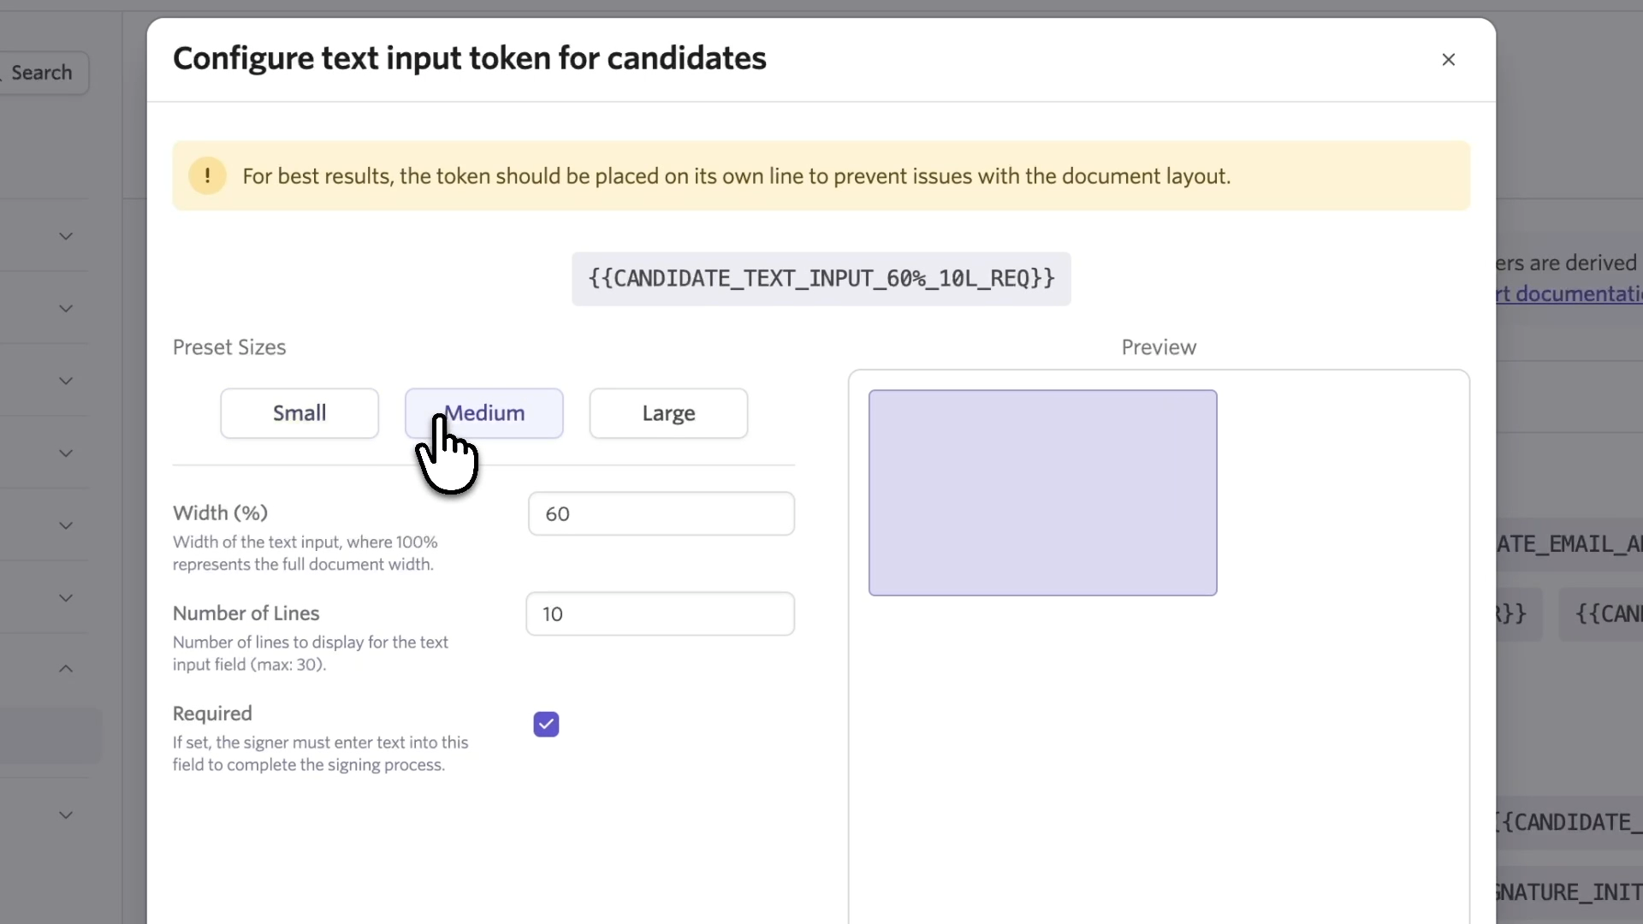This screenshot has height=924, width=1643.
Task: Expand the third sidebar chevron section
Action: click(x=66, y=381)
